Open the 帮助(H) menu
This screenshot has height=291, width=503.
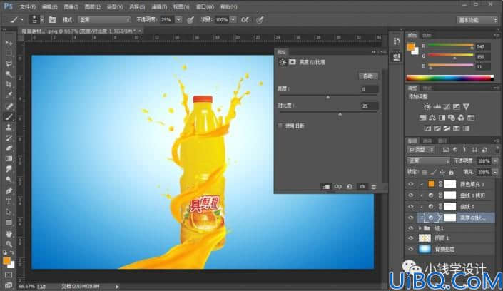coord(229,6)
